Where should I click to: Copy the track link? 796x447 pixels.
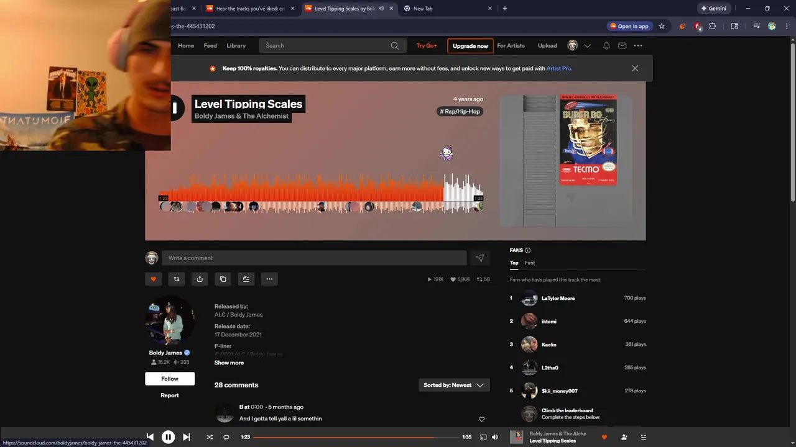(x=223, y=279)
